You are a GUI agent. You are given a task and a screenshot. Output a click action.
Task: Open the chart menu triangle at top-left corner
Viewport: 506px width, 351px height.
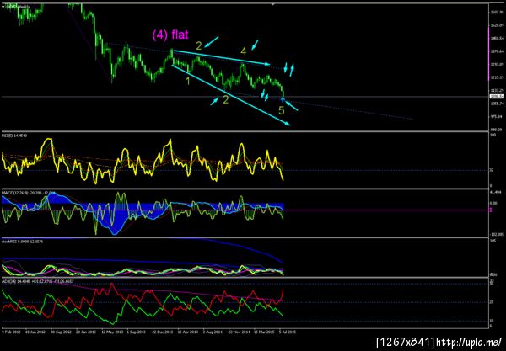[x=3, y=6]
